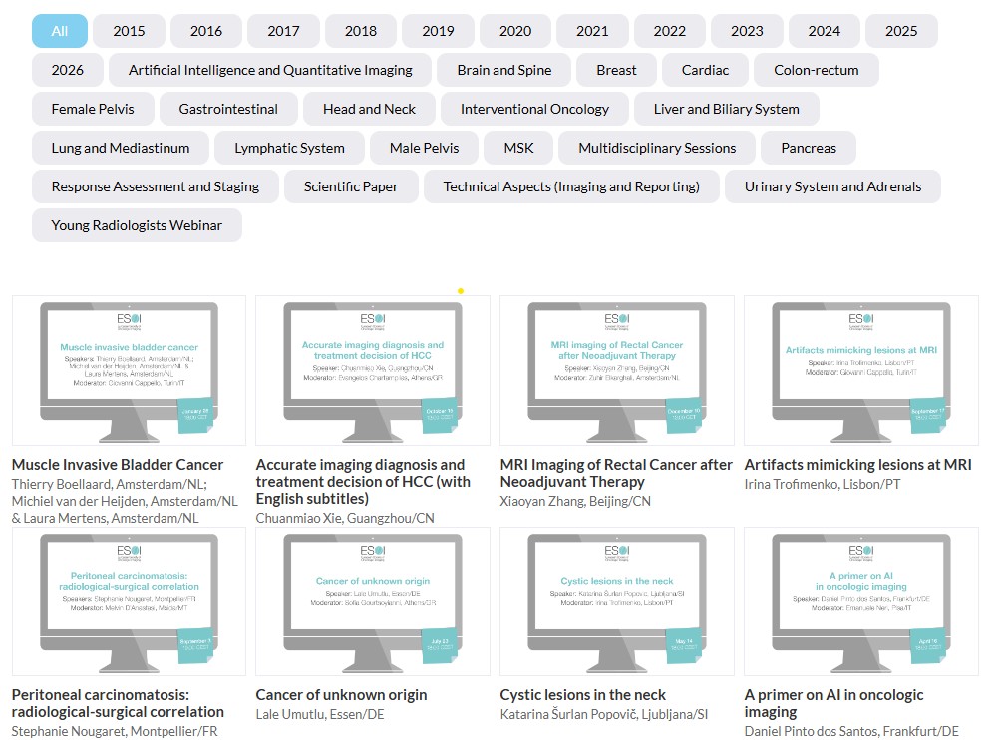
Task: Open the Peritoneal carcinomatosis title link
Action: click(x=119, y=703)
